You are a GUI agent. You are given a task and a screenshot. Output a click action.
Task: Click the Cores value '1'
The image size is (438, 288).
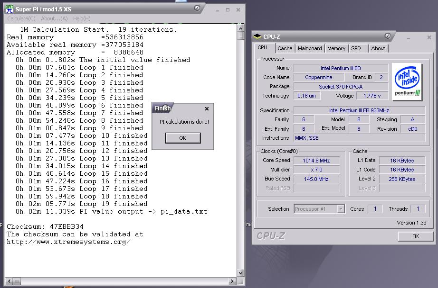pos(375,209)
